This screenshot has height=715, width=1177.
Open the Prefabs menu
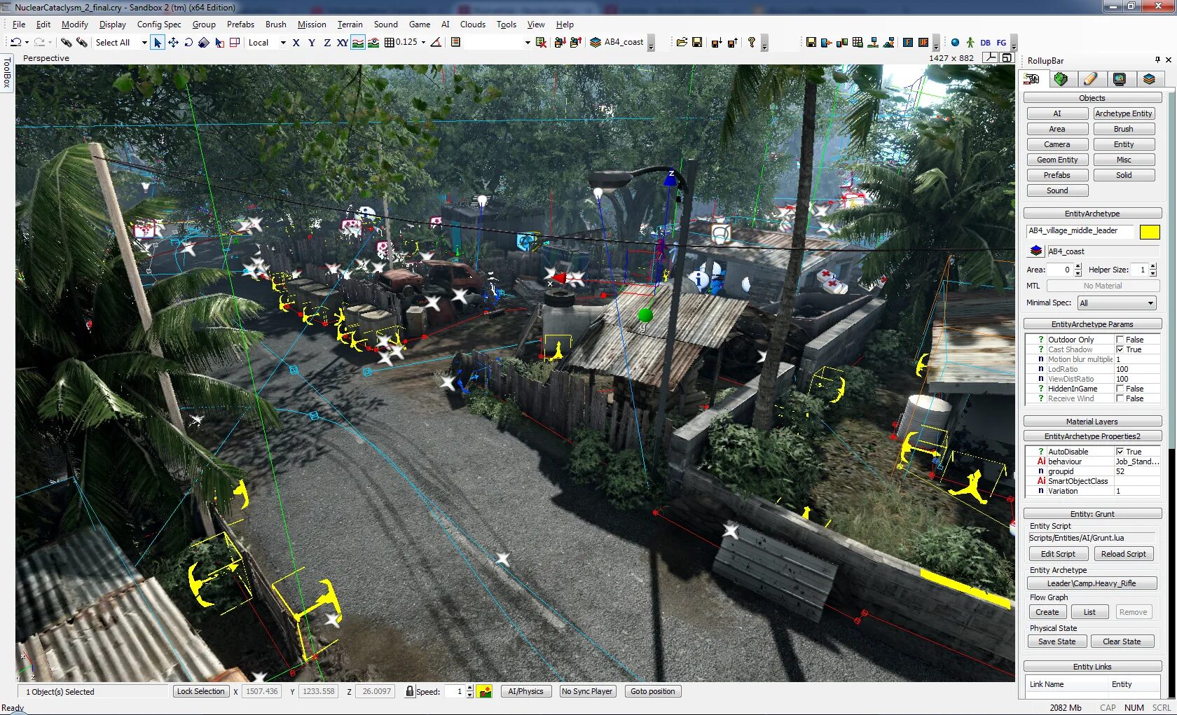point(240,25)
